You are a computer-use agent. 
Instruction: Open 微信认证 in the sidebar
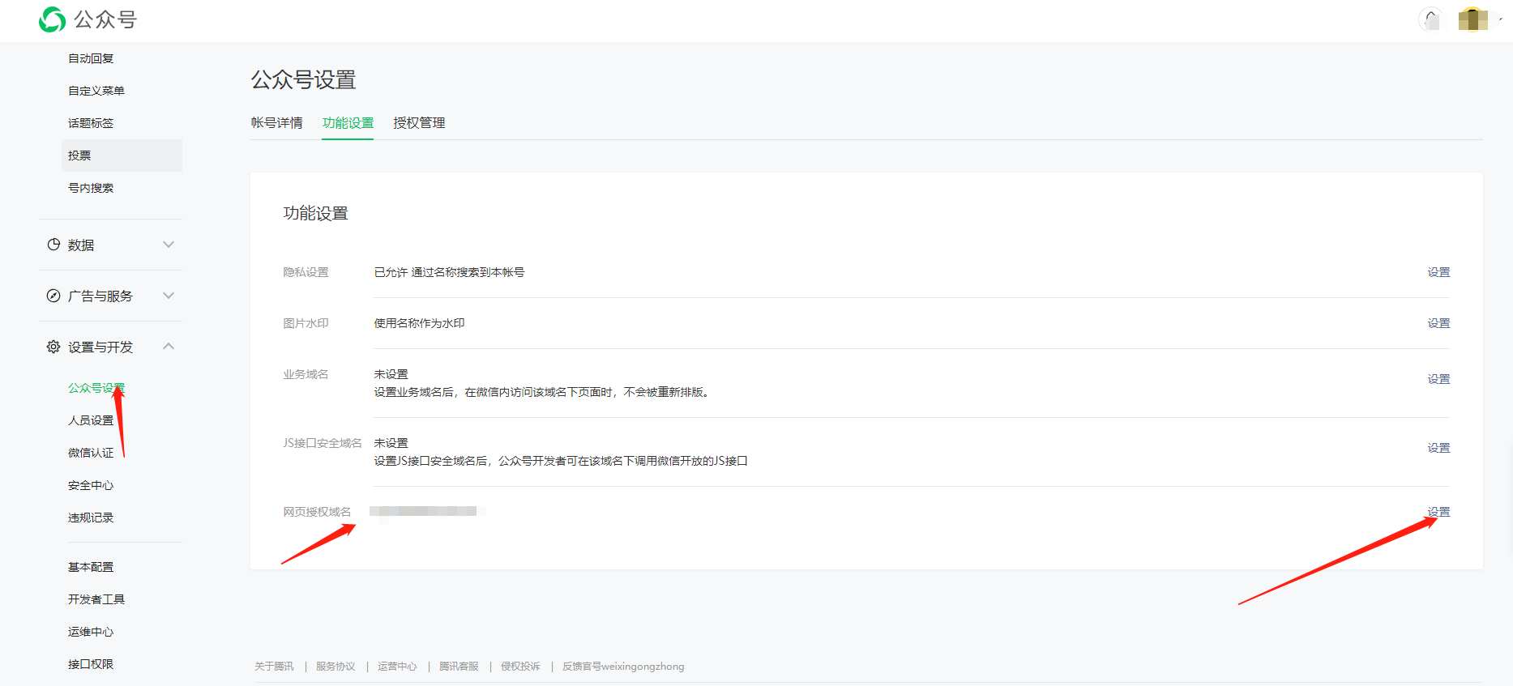click(x=91, y=453)
